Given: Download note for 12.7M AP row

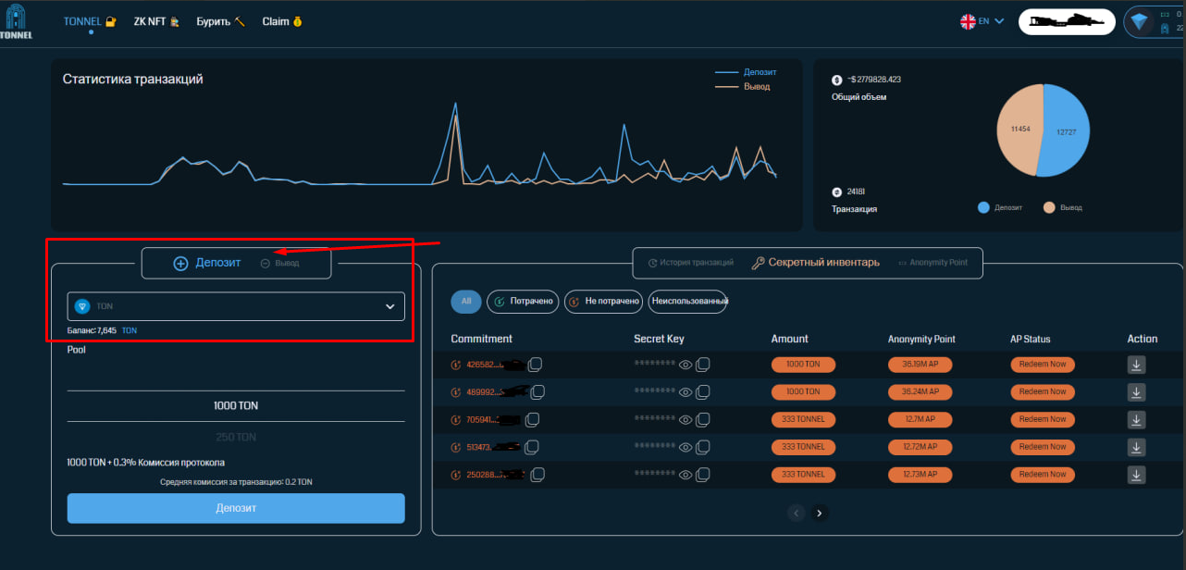Looking at the screenshot, I should [1136, 419].
